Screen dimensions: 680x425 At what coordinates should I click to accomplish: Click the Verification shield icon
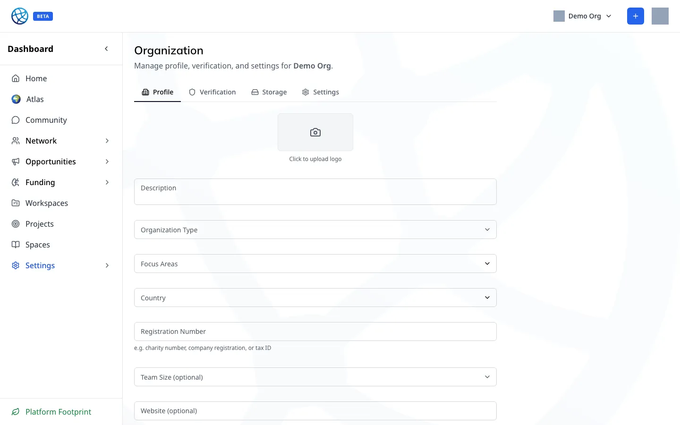tap(192, 92)
